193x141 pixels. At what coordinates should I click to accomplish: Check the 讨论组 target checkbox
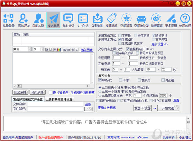click(163, 80)
